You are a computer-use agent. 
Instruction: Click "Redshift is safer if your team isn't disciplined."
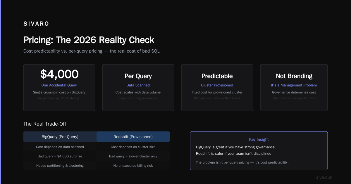[x=234, y=154]
